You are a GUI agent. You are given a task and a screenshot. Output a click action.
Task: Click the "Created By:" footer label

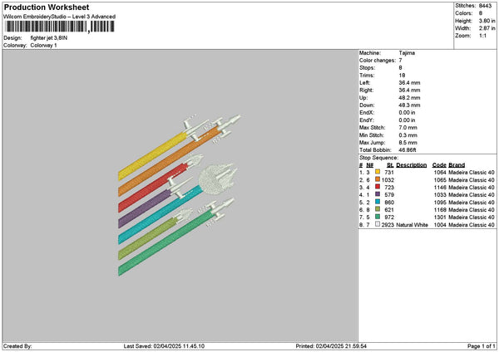pyautogui.click(x=17, y=346)
